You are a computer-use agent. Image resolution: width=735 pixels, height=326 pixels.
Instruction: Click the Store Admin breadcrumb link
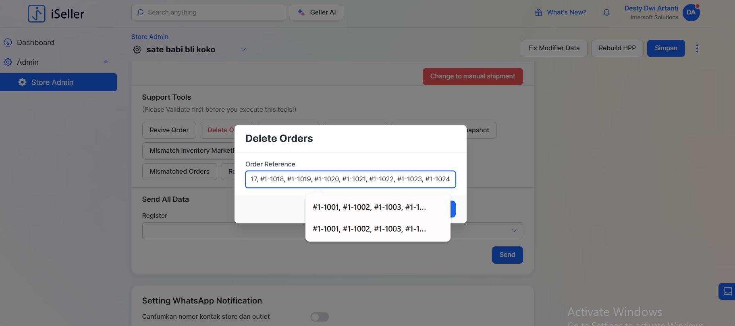click(149, 37)
